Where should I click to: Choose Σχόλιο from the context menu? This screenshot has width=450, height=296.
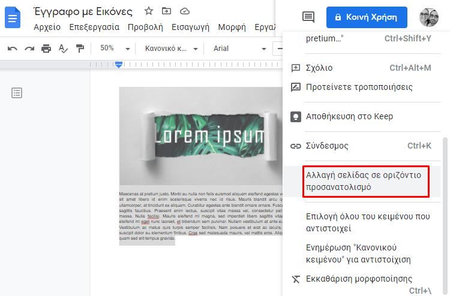pyautogui.click(x=362, y=68)
